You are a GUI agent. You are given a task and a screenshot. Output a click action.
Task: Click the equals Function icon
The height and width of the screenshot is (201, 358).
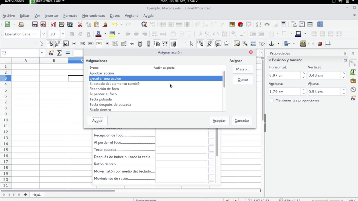pyautogui.click(x=67, y=53)
